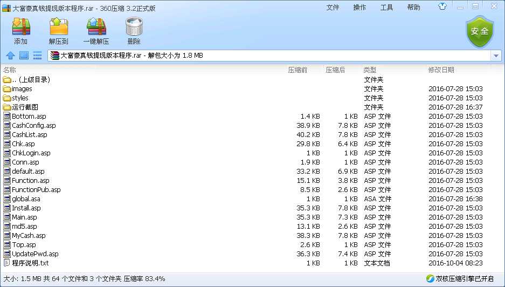The image size is (505, 287).
Task: Select the Conn.asp file icon
Action: [x=7, y=162]
